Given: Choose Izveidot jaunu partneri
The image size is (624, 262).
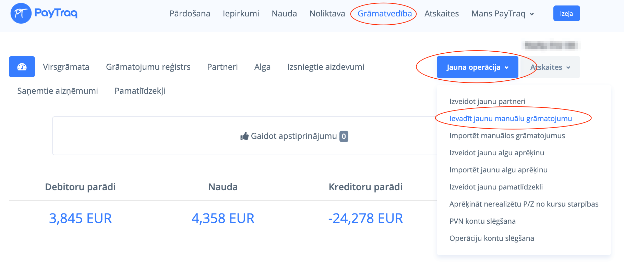Looking at the screenshot, I should 487,101.
